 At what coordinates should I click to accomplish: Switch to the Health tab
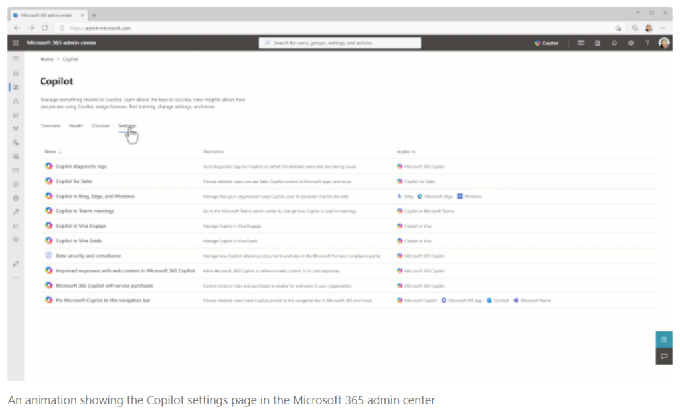[76, 126]
